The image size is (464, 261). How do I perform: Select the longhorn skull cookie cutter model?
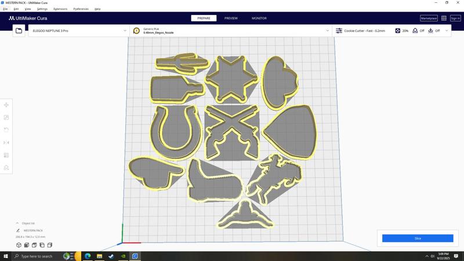click(x=245, y=215)
